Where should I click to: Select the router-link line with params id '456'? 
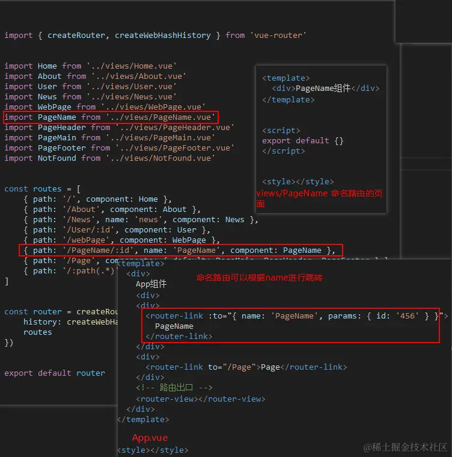[x=297, y=316]
